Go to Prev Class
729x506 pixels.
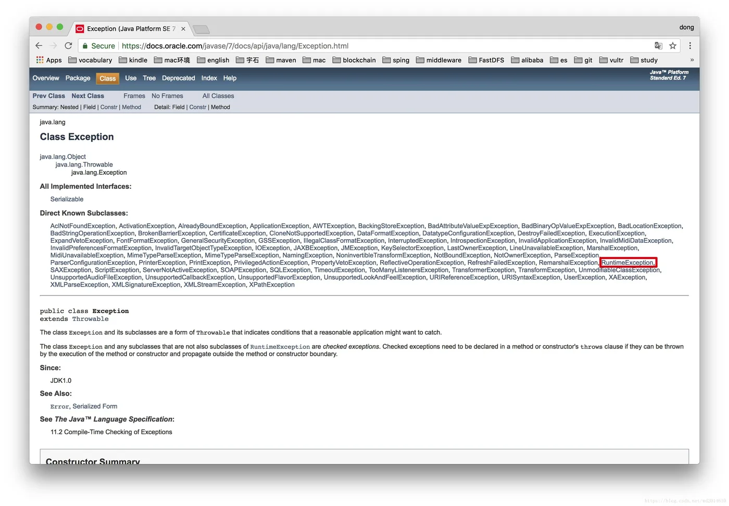(x=48, y=96)
